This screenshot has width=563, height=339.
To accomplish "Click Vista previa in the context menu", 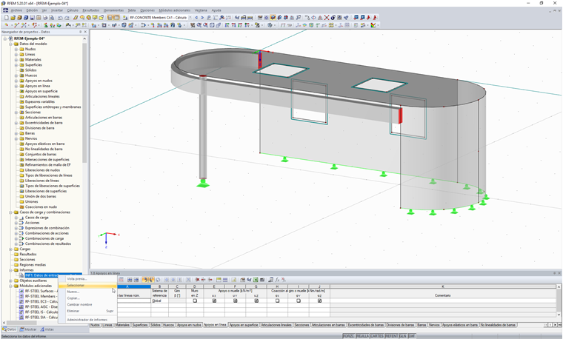I will click(76, 279).
